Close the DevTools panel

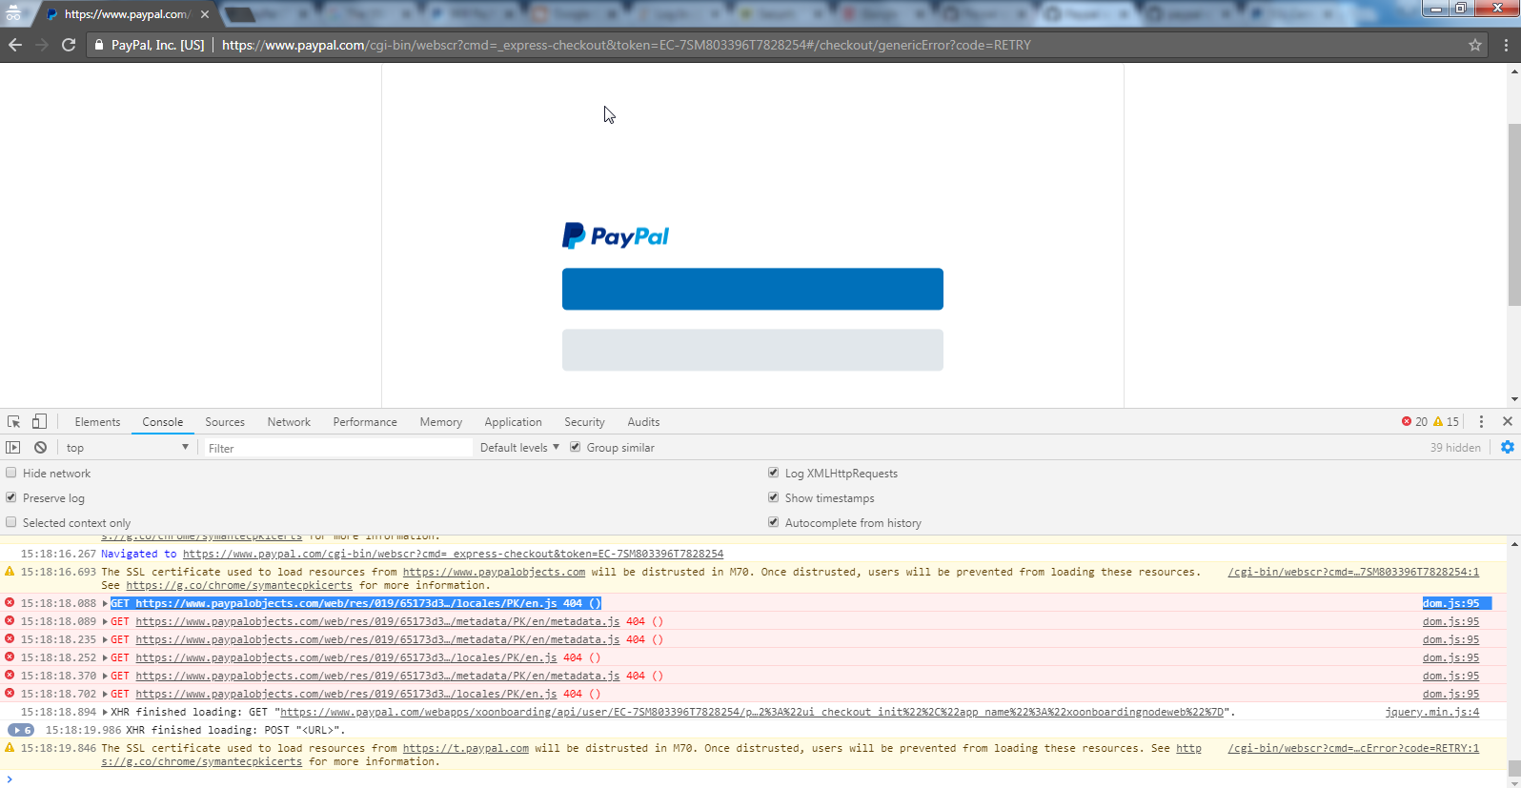1508,421
